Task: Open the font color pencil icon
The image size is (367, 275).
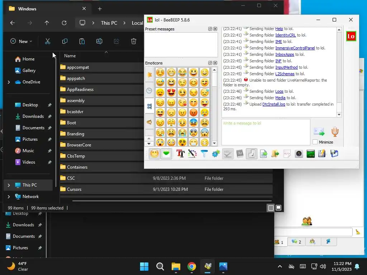Action: [x=192, y=154]
